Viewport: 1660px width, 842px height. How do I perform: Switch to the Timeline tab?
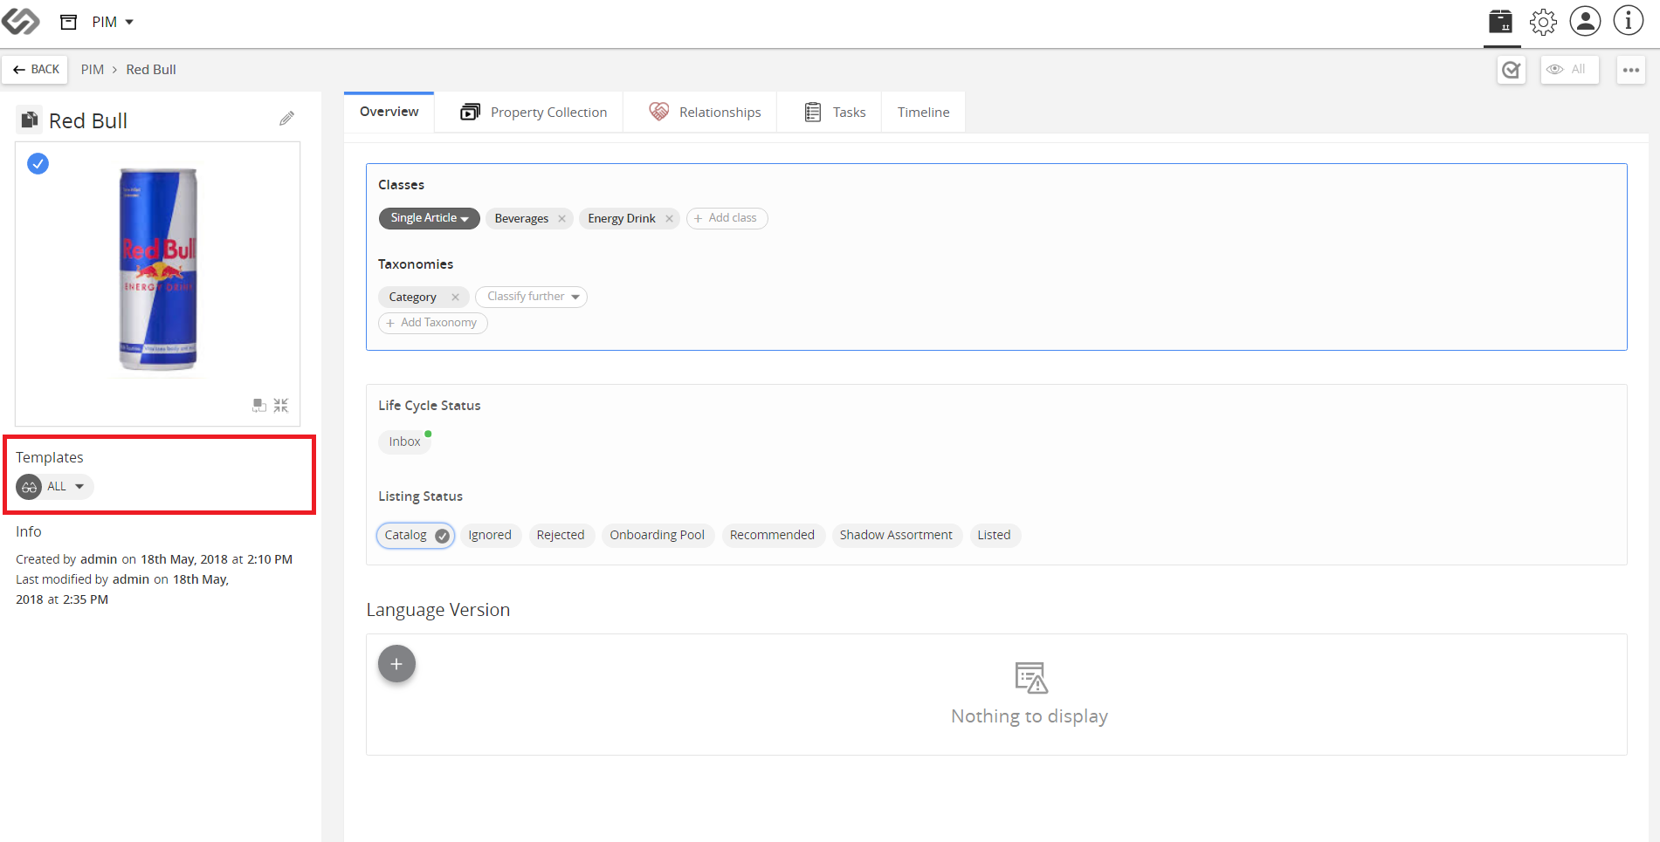(x=923, y=113)
